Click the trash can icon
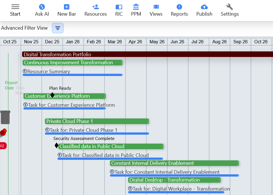This screenshot has height=195, width=273. 5,117
